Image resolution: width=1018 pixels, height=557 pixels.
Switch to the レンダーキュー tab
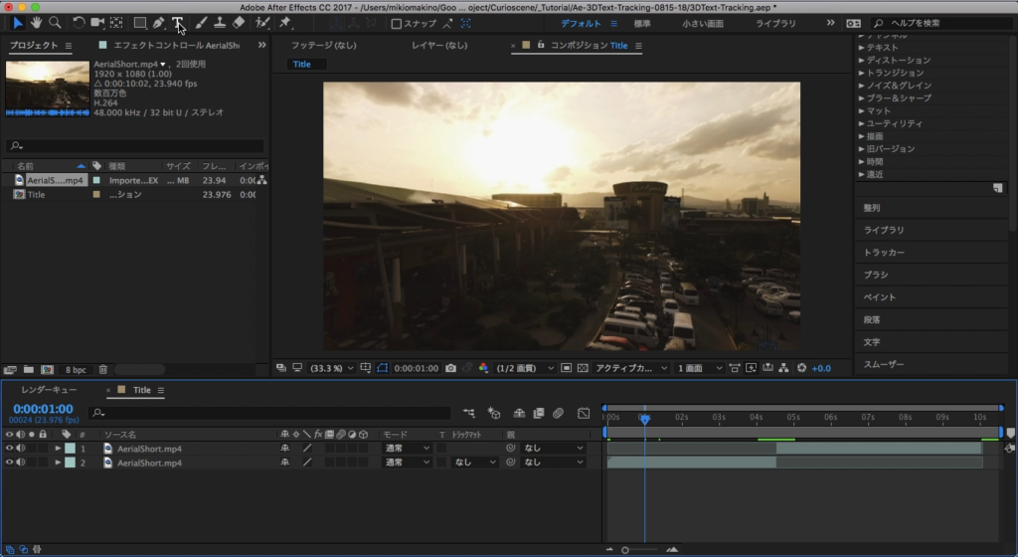49,390
